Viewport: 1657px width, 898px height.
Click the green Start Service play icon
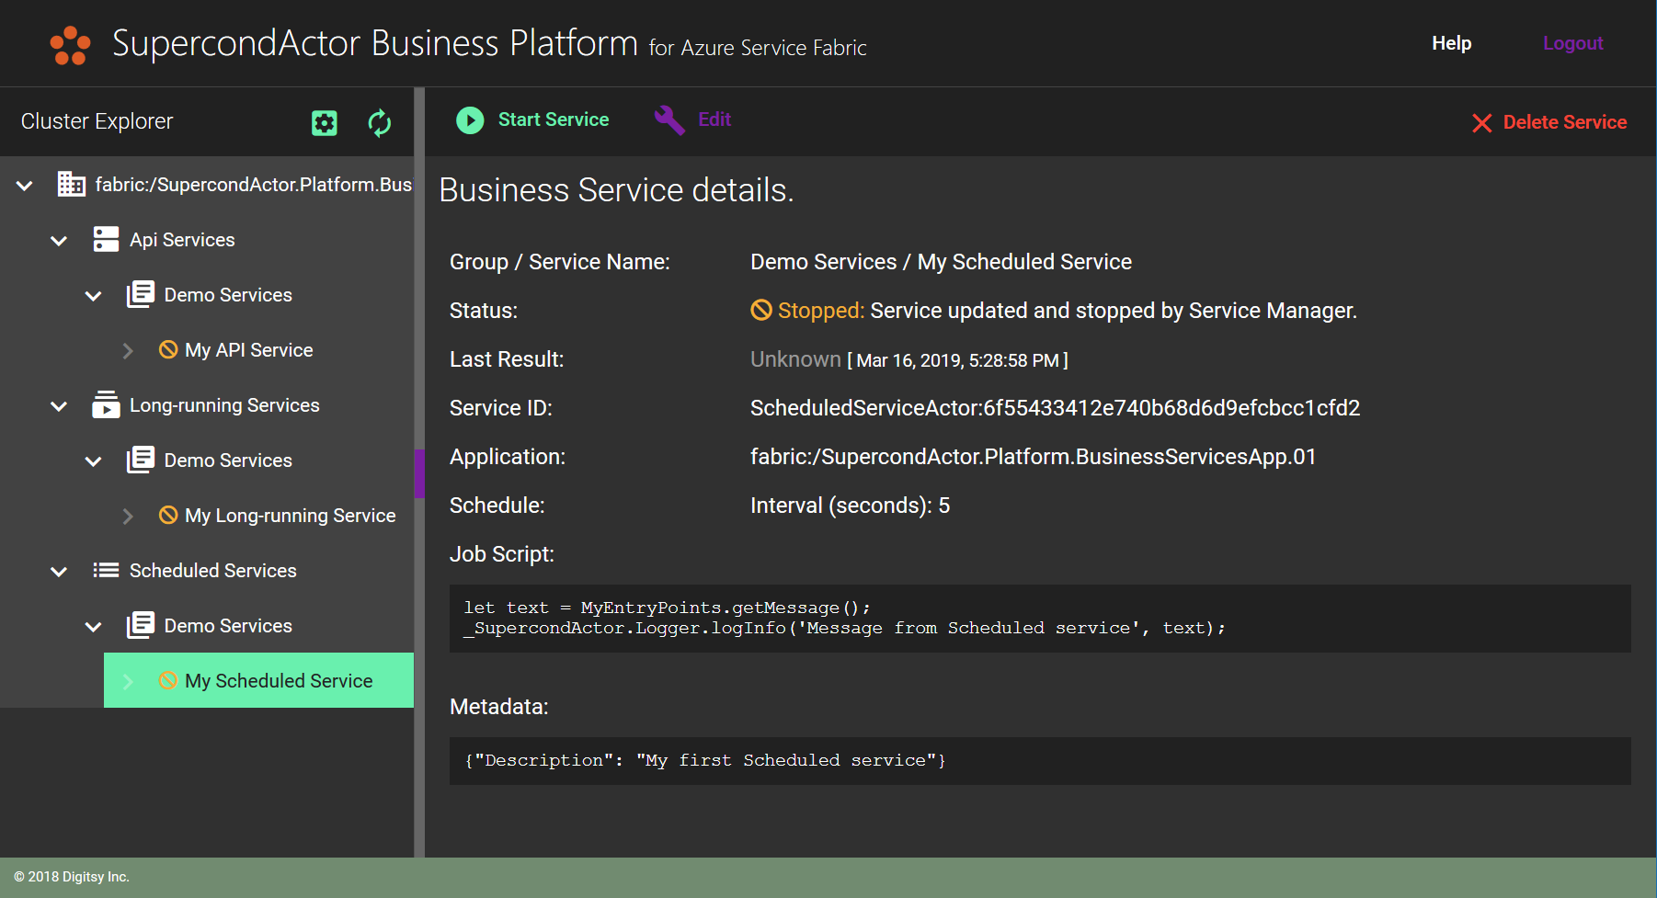pos(470,120)
